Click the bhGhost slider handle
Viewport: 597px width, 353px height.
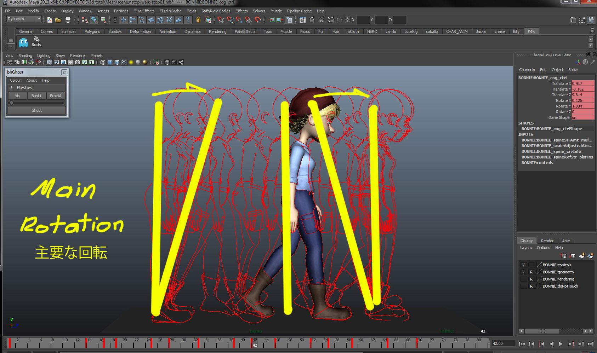[11, 103]
